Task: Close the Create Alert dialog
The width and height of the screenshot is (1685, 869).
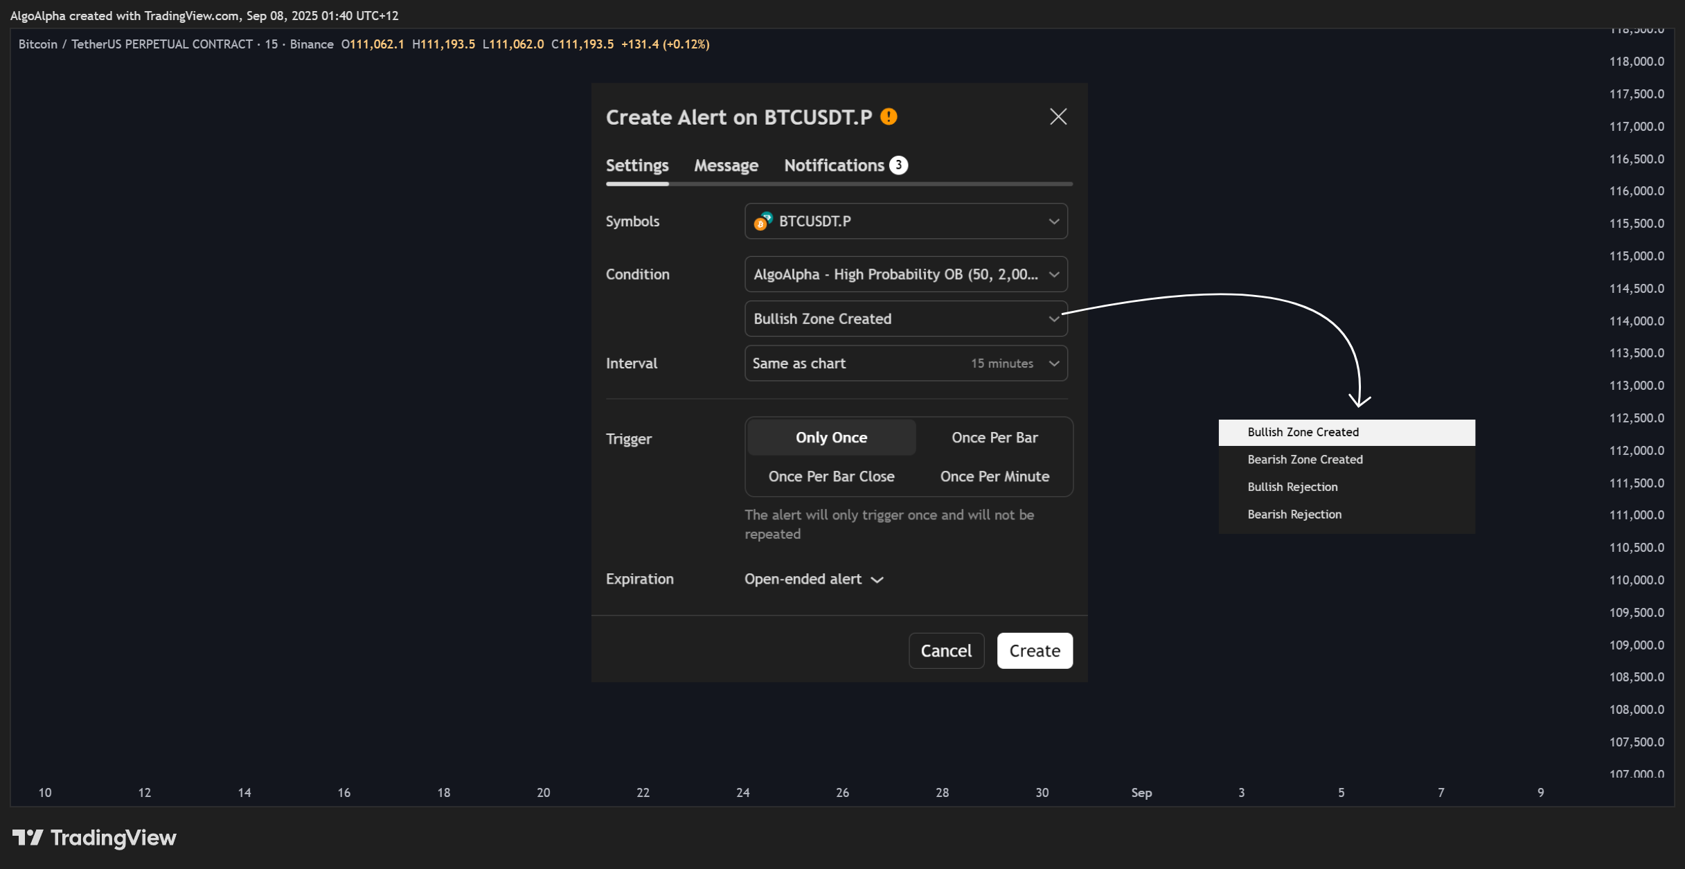Action: click(1058, 116)
